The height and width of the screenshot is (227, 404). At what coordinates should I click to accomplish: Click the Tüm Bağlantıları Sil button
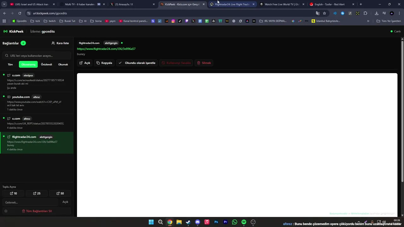(x=37, y=211)
